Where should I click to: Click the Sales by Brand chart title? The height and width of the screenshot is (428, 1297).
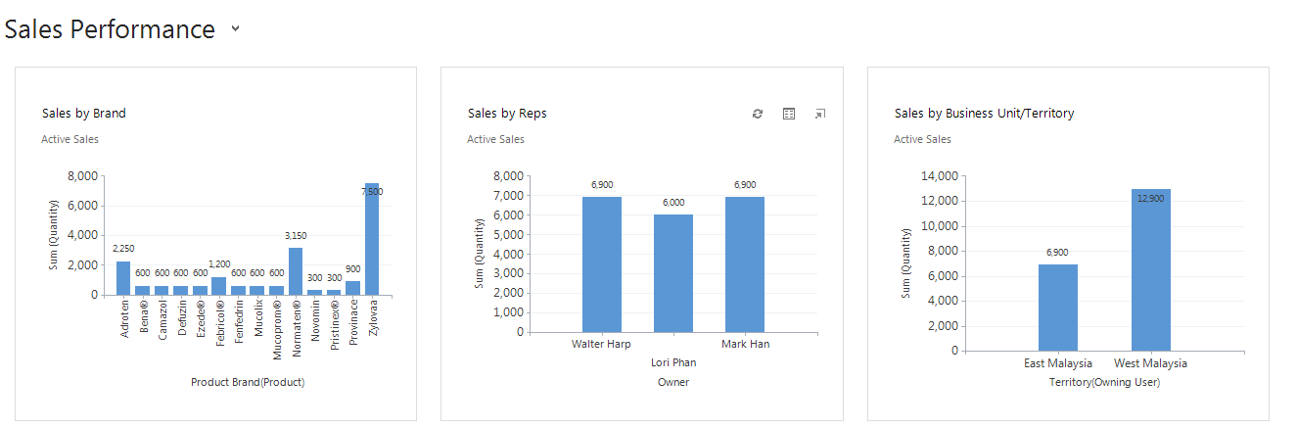[84, 114]
